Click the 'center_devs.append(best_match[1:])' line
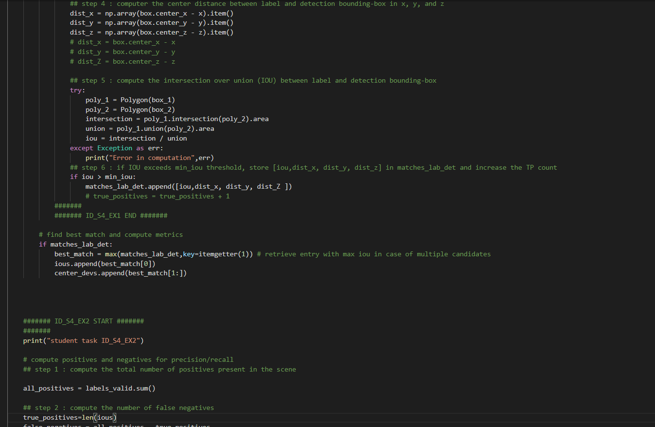The width and height of the screenshot is (655, 427). coord(121,273)
